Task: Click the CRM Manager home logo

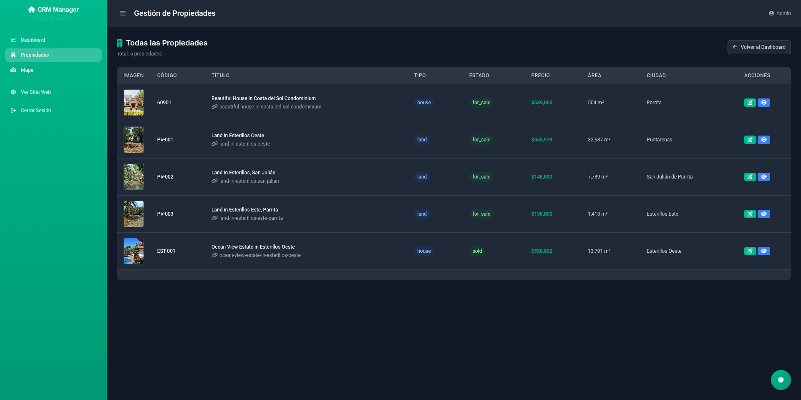Action: pos(53,10)
